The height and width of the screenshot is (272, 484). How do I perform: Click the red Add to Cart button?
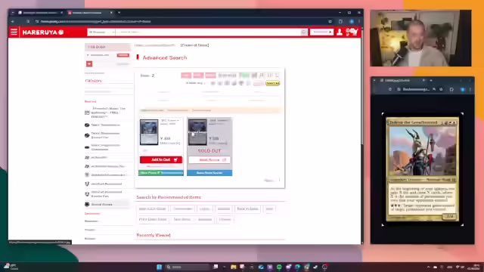(161, 159)
